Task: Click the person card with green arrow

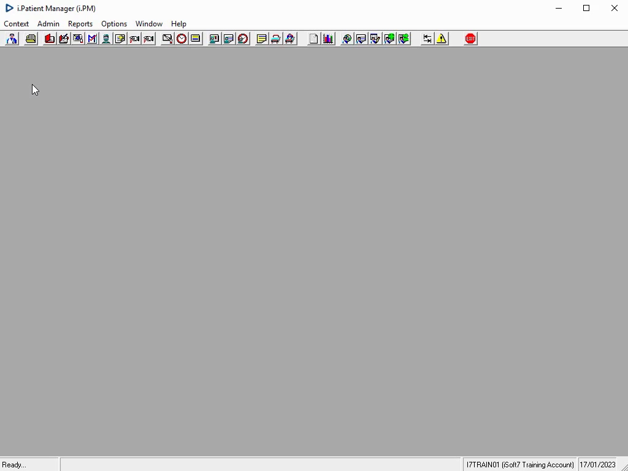Action: [404, 39]
